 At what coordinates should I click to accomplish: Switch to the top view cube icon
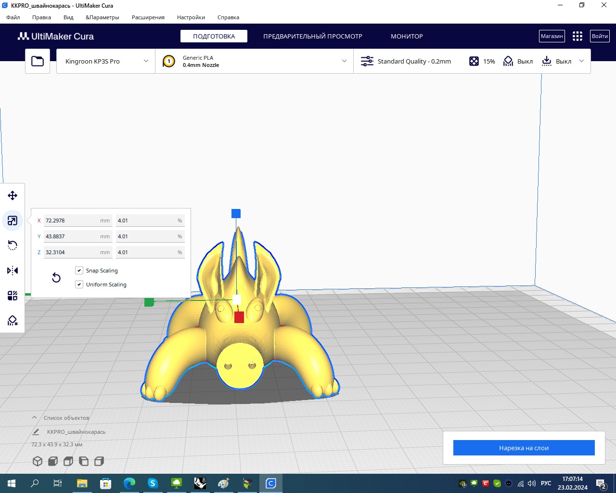(68, 461)
